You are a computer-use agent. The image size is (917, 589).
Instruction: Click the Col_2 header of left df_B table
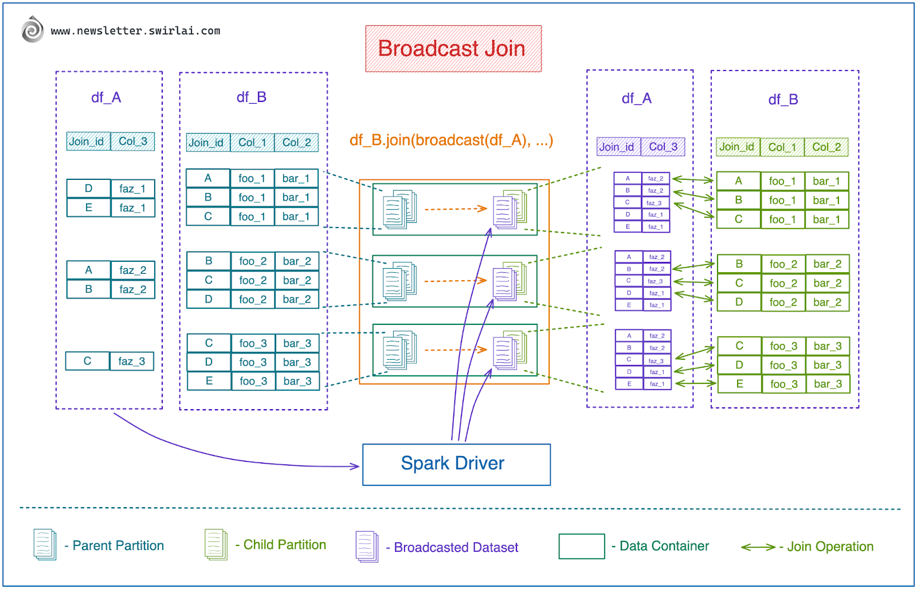[x=296, y=142]
